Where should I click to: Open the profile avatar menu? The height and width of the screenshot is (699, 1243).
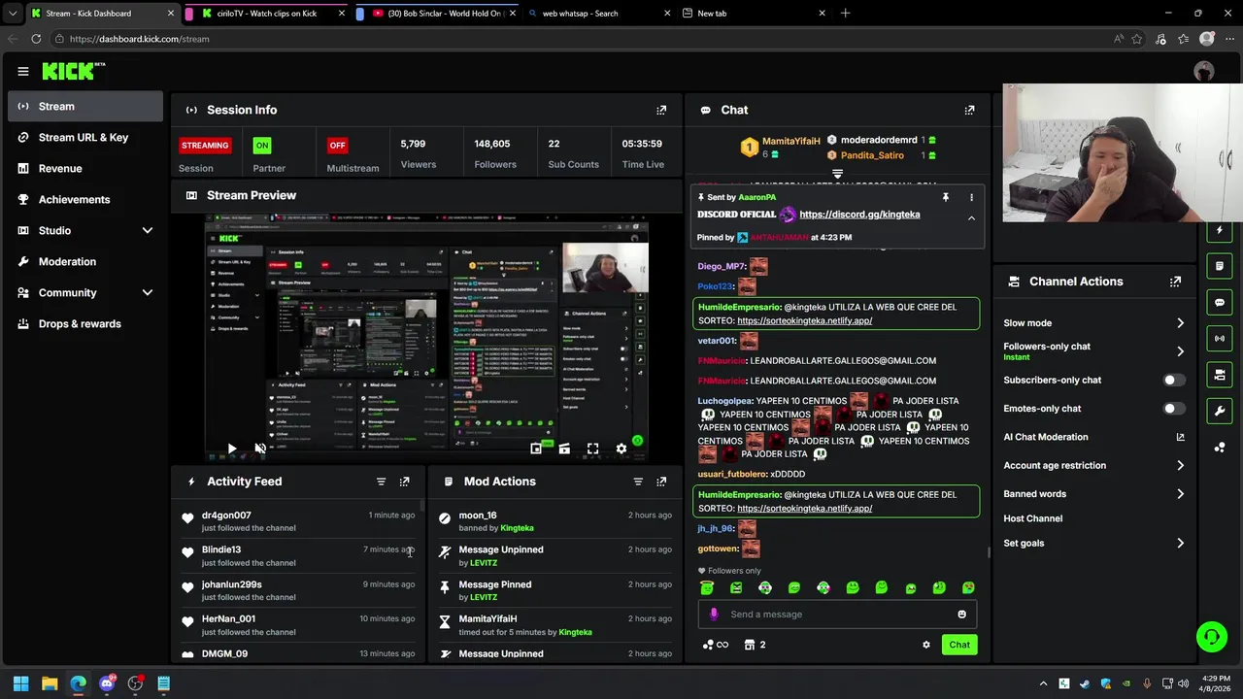coord(1204,71)
